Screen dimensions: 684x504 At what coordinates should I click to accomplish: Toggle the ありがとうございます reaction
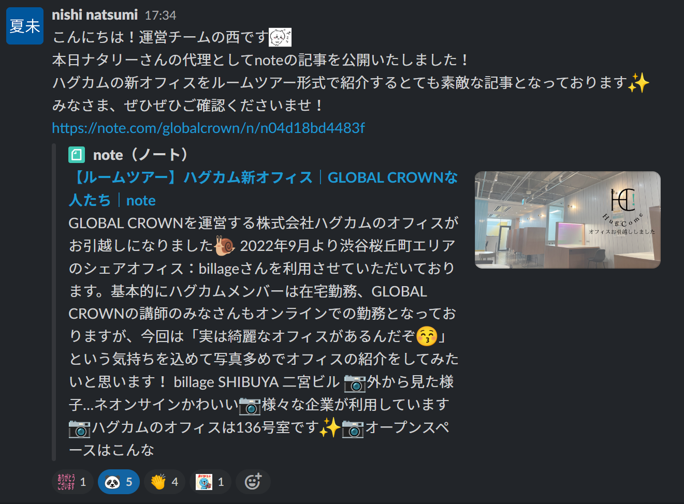point(72,482)
